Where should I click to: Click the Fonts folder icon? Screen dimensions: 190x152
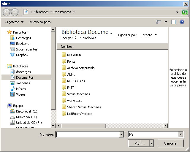(64, 61)
